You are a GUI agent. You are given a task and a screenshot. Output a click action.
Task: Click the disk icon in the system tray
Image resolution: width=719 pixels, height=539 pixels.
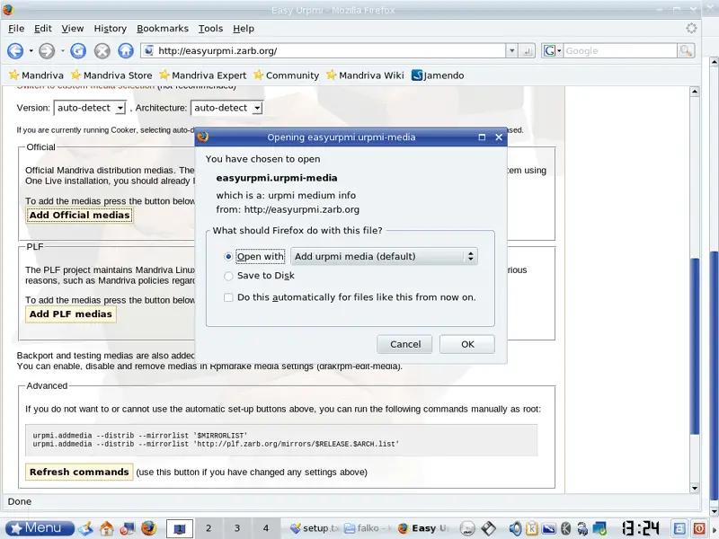tap(488, 528)
